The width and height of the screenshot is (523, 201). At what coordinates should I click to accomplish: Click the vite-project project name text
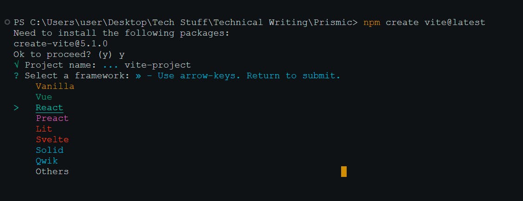(x=157, y=65)
